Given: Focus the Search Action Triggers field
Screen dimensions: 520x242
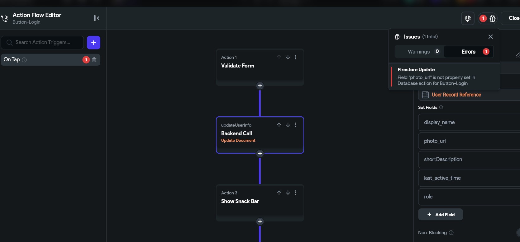Looking at the screenshot, I should pyautogui.click(x=42, y=43).
